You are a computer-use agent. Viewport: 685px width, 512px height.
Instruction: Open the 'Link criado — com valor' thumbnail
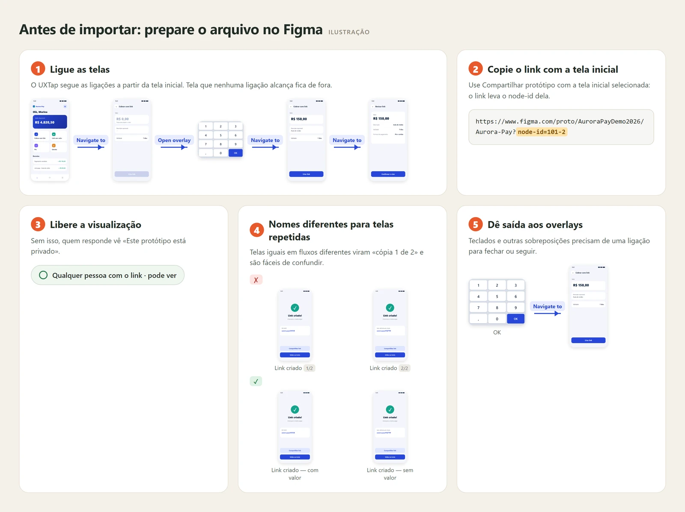tap(295, 427)
